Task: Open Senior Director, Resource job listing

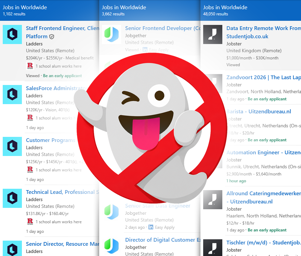Action: coord(63,244)
